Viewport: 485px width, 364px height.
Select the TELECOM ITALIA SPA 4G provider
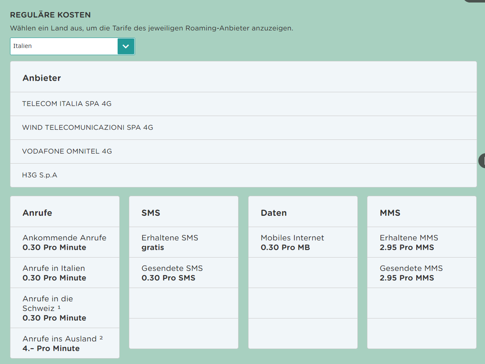[x=67, y=104]
